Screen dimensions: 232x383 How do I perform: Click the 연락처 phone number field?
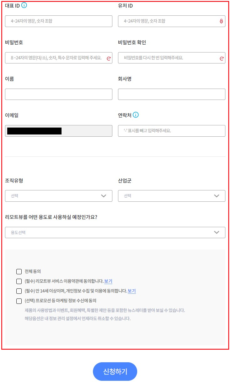click(172, 131)
